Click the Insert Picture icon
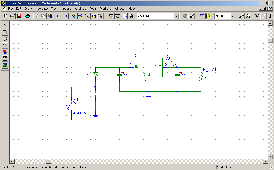The image size is (274, 170). point(5,65)
